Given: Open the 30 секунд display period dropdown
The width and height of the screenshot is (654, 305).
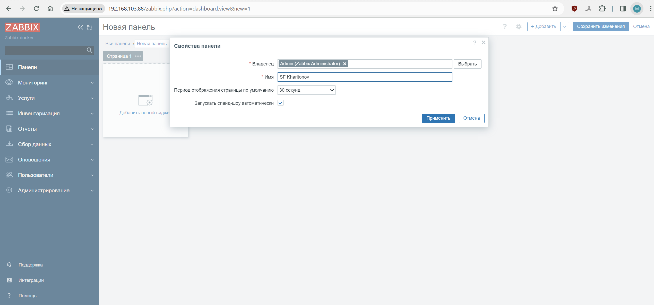Looking at the screenshot, I should [306, 90].
